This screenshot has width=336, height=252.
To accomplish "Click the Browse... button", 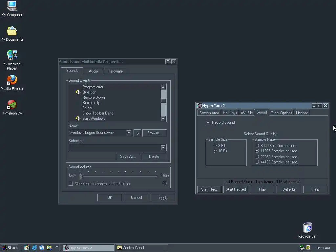I will tap(154, 133).
